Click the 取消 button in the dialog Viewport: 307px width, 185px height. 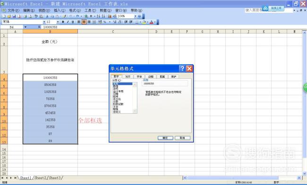[x=182, y=138]
